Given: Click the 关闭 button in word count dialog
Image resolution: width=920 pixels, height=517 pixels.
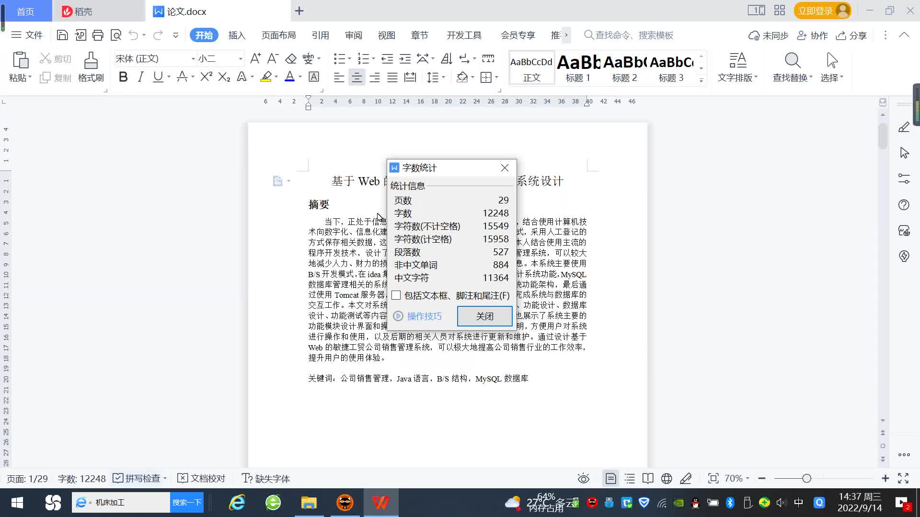Looking at the screenshot, I should [484, 316].
